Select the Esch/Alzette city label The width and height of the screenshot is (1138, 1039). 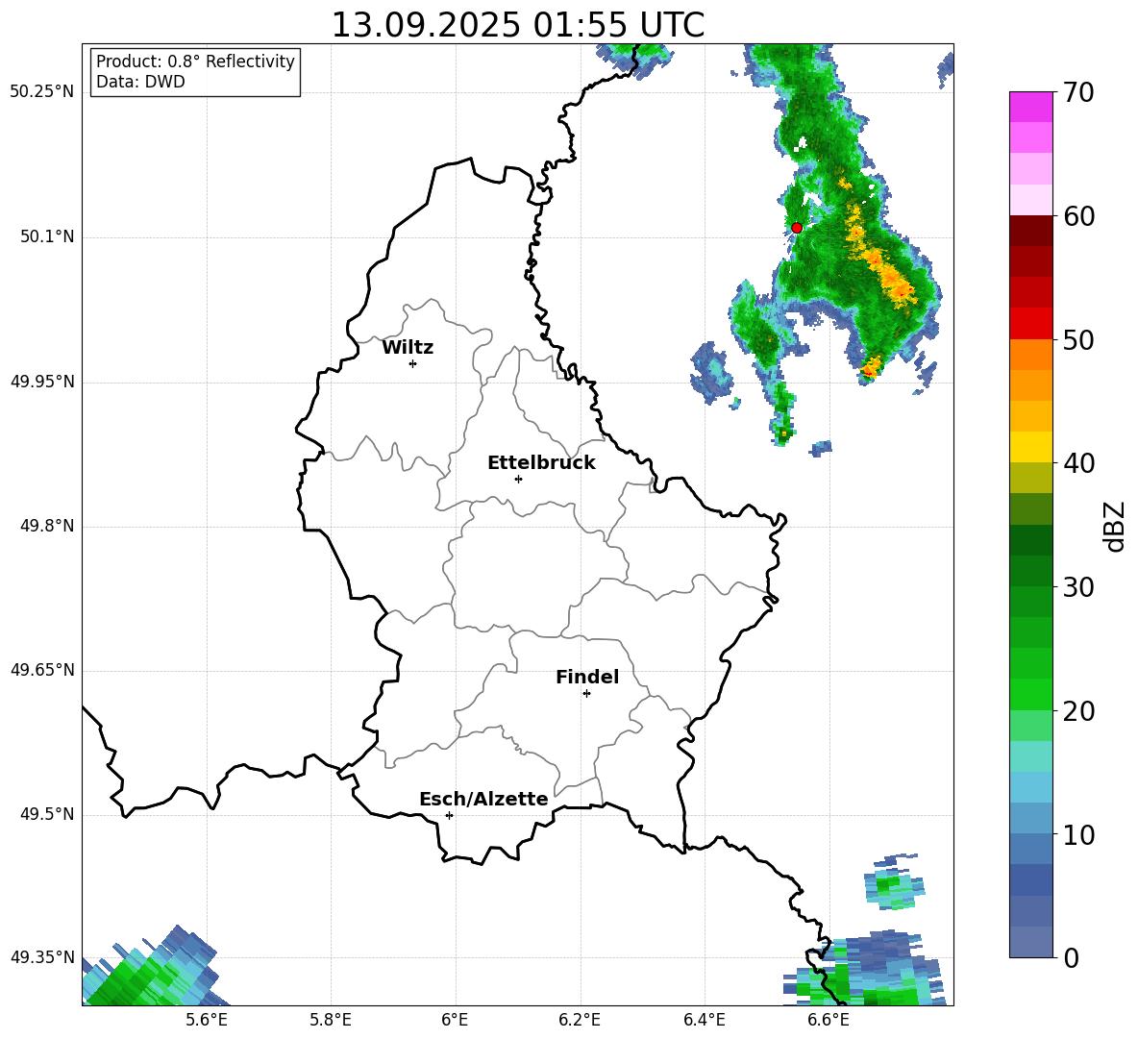(x=483, y=800)
